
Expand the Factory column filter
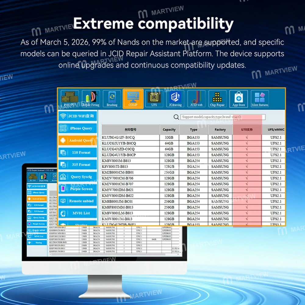220,130
